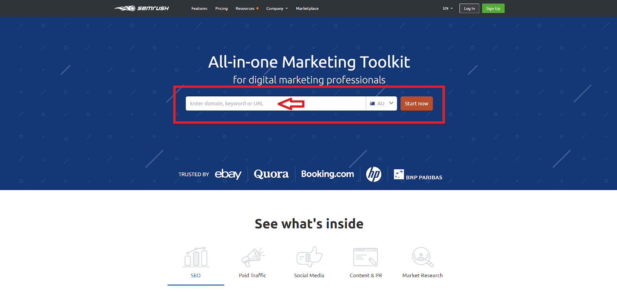Click the Start now button
The height and width of the screenshot is (292, 617).
point(416,104)
